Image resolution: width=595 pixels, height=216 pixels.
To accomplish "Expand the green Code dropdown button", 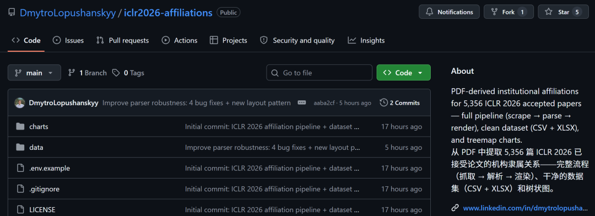I will click(403, 73).
